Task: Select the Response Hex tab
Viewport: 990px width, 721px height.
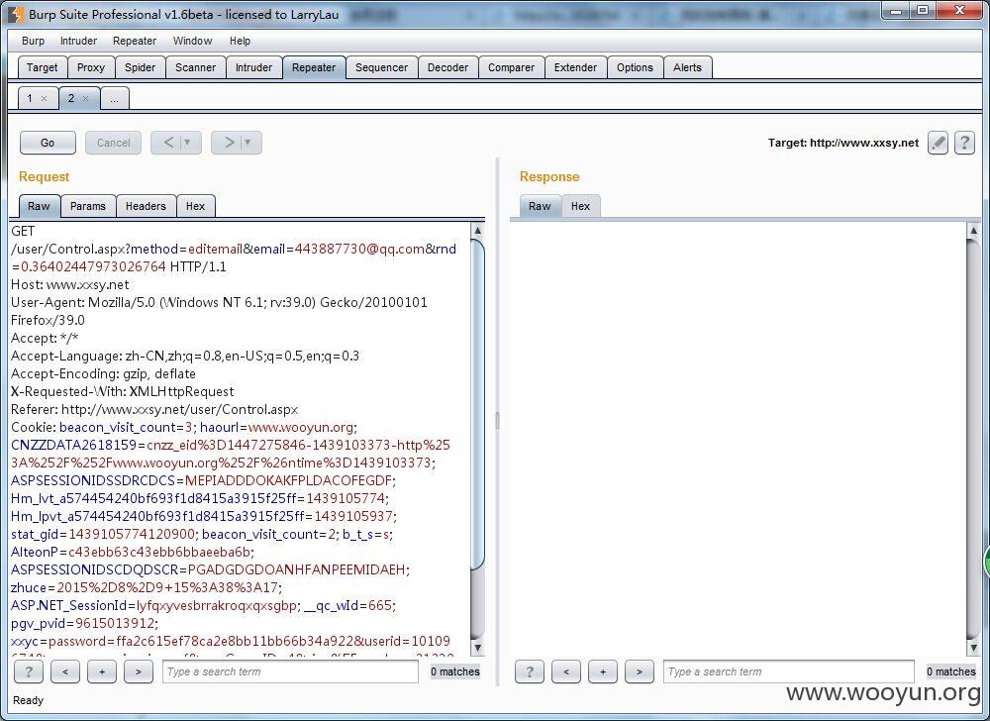Action: [x=580, y=206]
